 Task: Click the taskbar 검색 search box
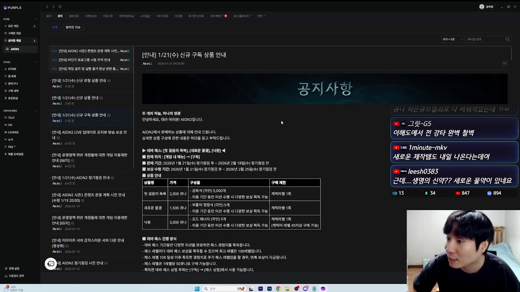pyautogui.click(x=223, y=289)
